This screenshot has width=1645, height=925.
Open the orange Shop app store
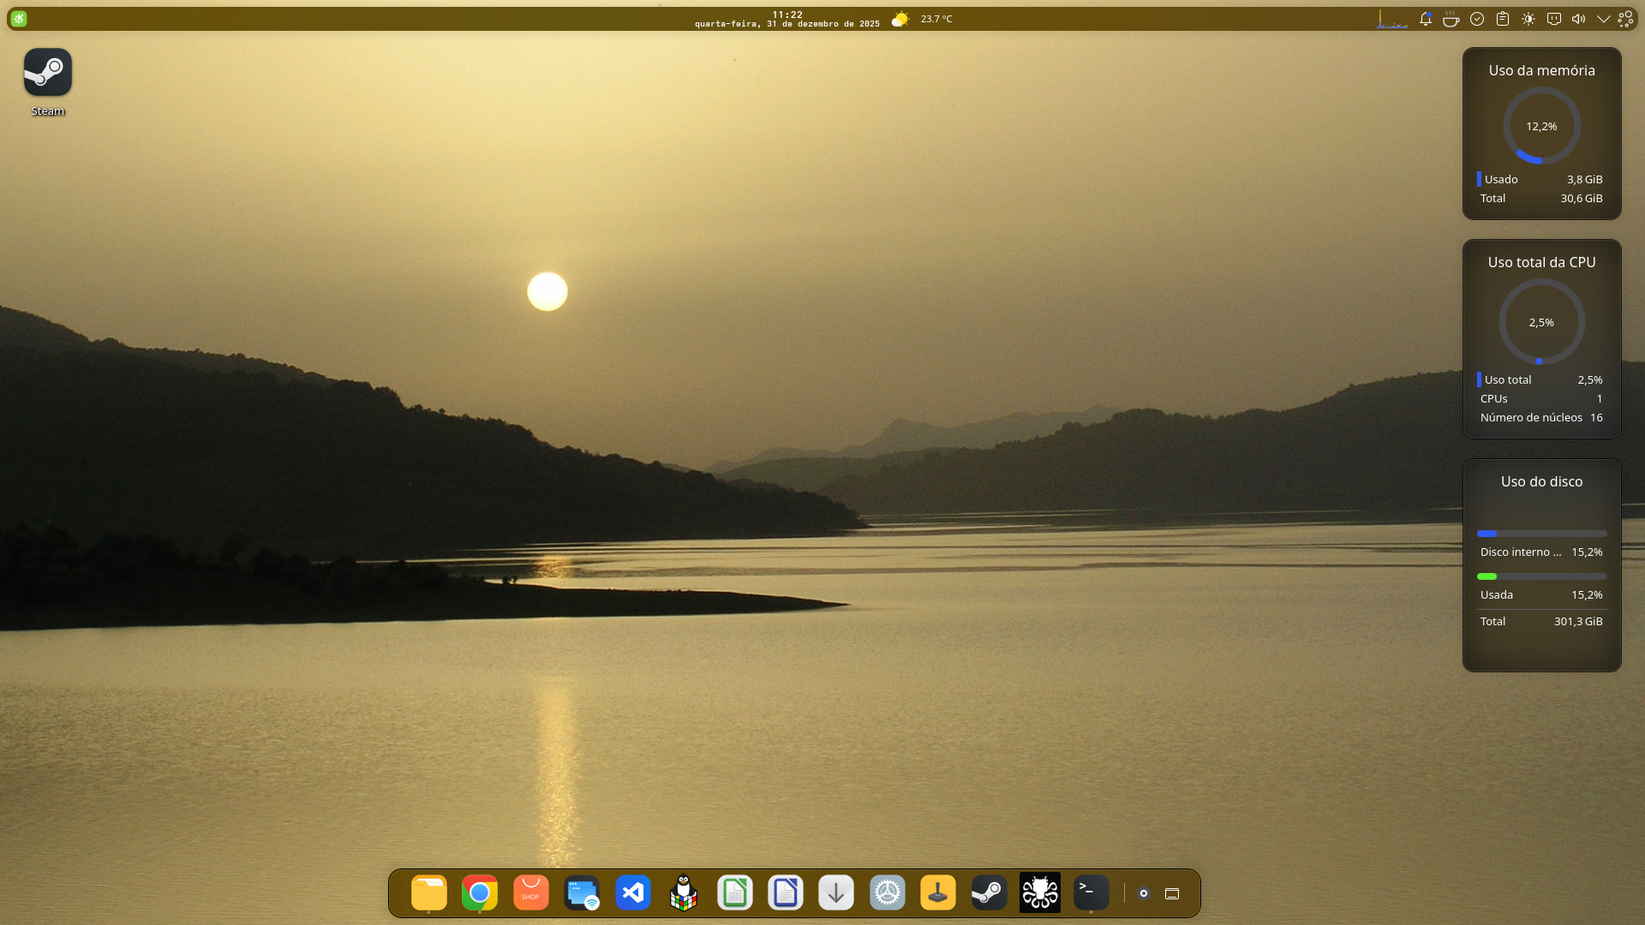pyautogui.click(x=530, y=893)
